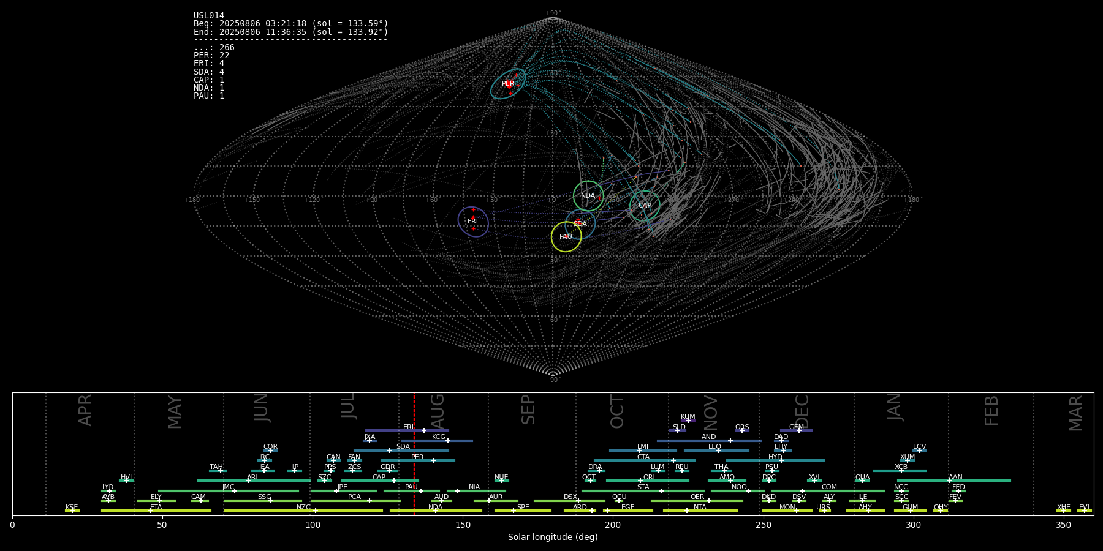Click the DRA shower label in timeline
Viewport: 1103px width, 551px height.
[x=595, y=467]
